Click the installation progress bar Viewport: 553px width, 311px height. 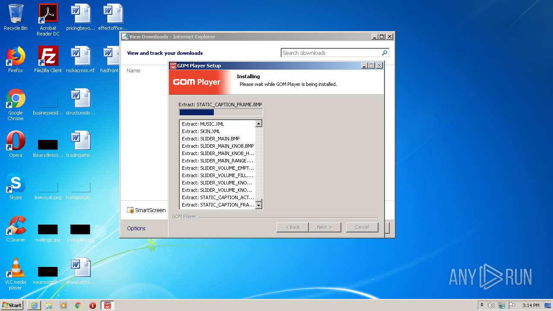[x=221, y=112]
